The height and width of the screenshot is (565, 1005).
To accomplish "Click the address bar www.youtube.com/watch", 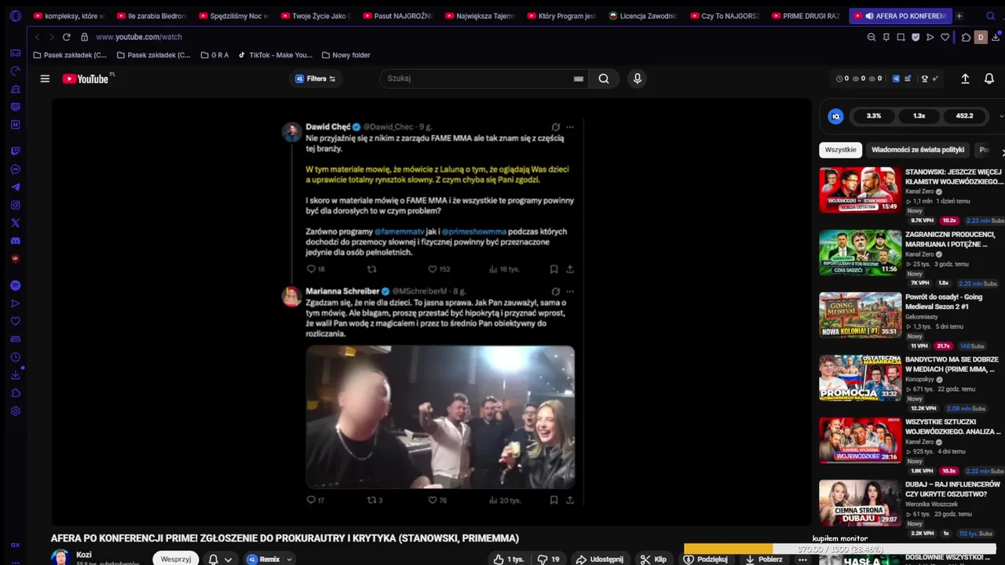I will 139,37.
